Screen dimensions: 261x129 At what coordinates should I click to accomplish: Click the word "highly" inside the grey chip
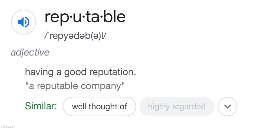[x=159, y=107]
